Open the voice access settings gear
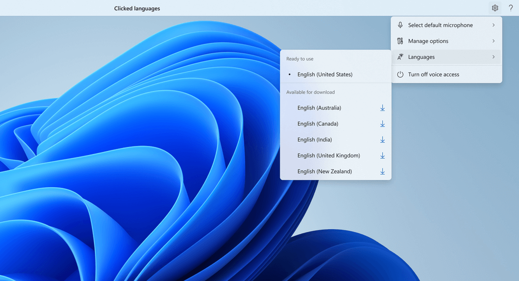This screenshot has width=519, height=281. point(495,8)
